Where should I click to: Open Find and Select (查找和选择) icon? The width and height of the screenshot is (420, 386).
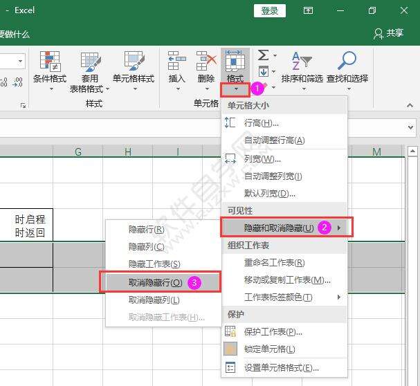click(x=347, y=62)
